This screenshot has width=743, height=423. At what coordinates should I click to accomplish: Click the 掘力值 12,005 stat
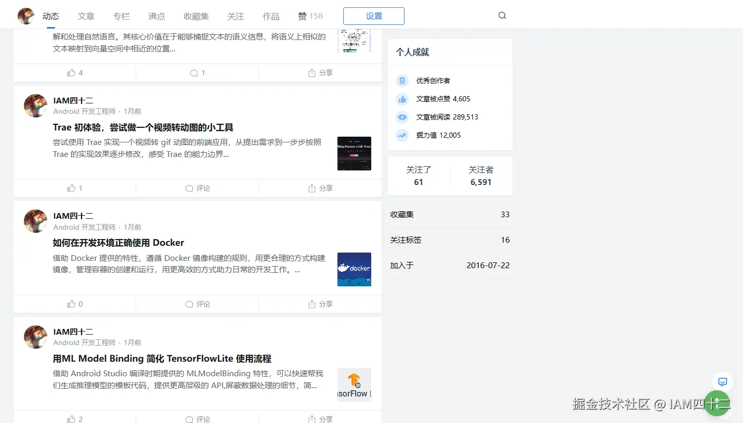click(x=438, y=135)
